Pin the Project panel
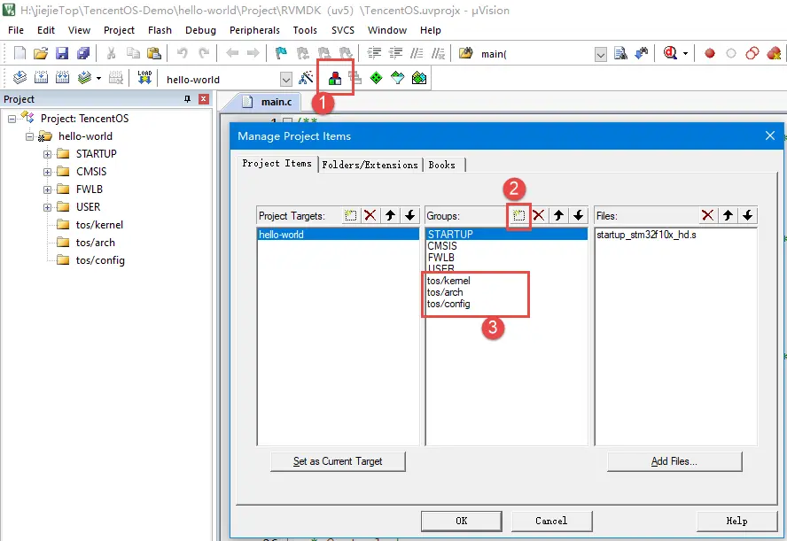The height and width of the screenshot is (541, 787). (x=188, y=99)
